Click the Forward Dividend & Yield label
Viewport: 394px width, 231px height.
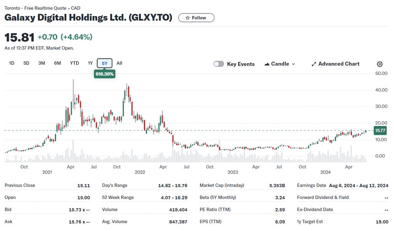coord(323,197)
